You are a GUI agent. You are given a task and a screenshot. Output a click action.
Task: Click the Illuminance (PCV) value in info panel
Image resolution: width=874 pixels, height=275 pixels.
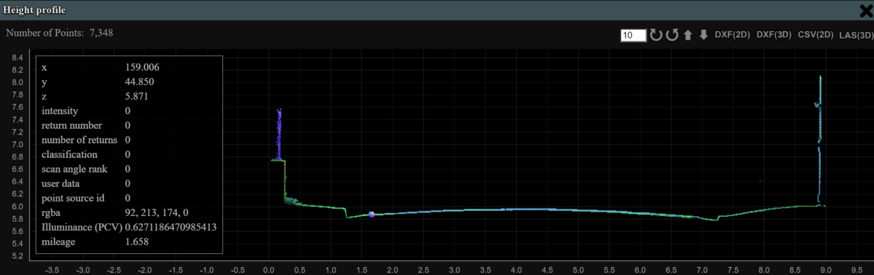click(x=171, y=227)
